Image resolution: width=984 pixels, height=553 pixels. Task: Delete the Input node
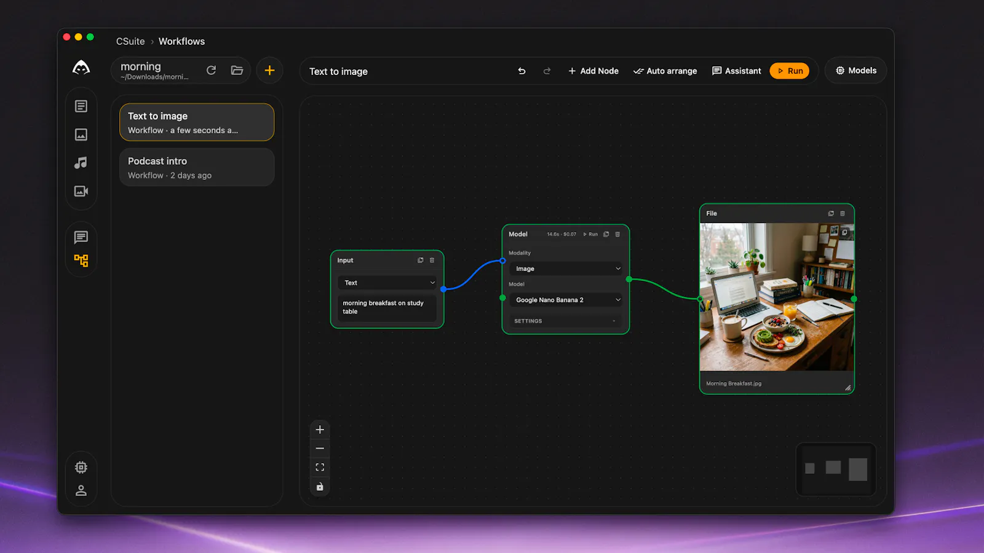432,261
